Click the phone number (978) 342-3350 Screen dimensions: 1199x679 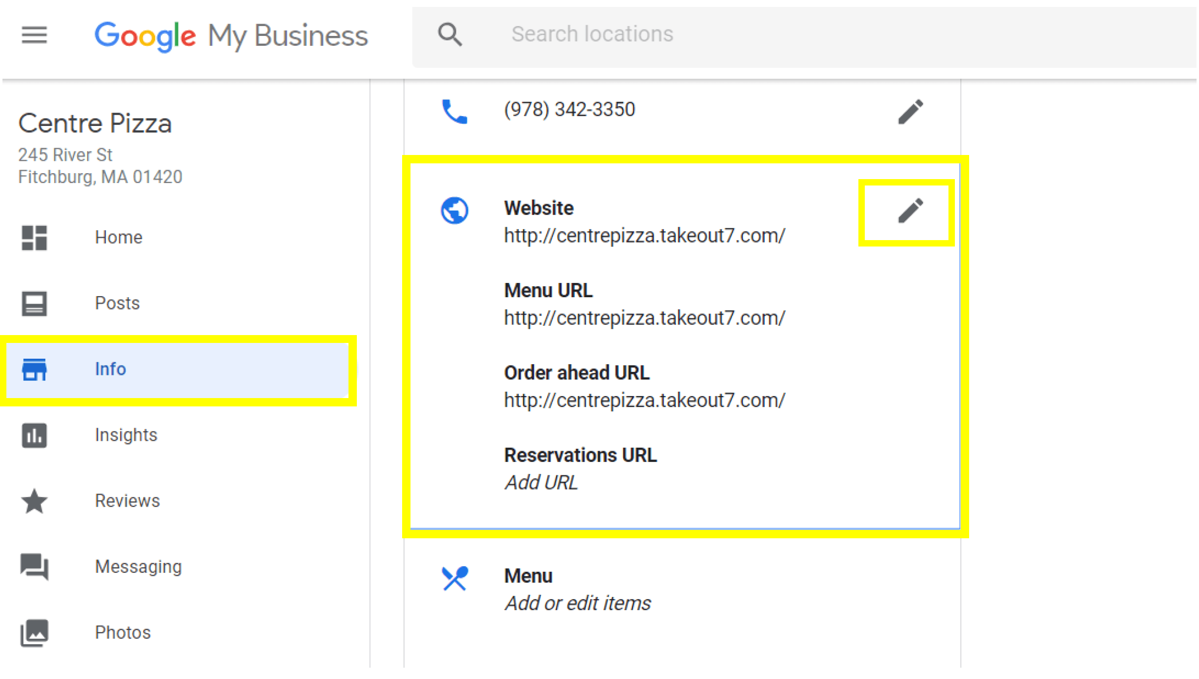tap(570, 110)
